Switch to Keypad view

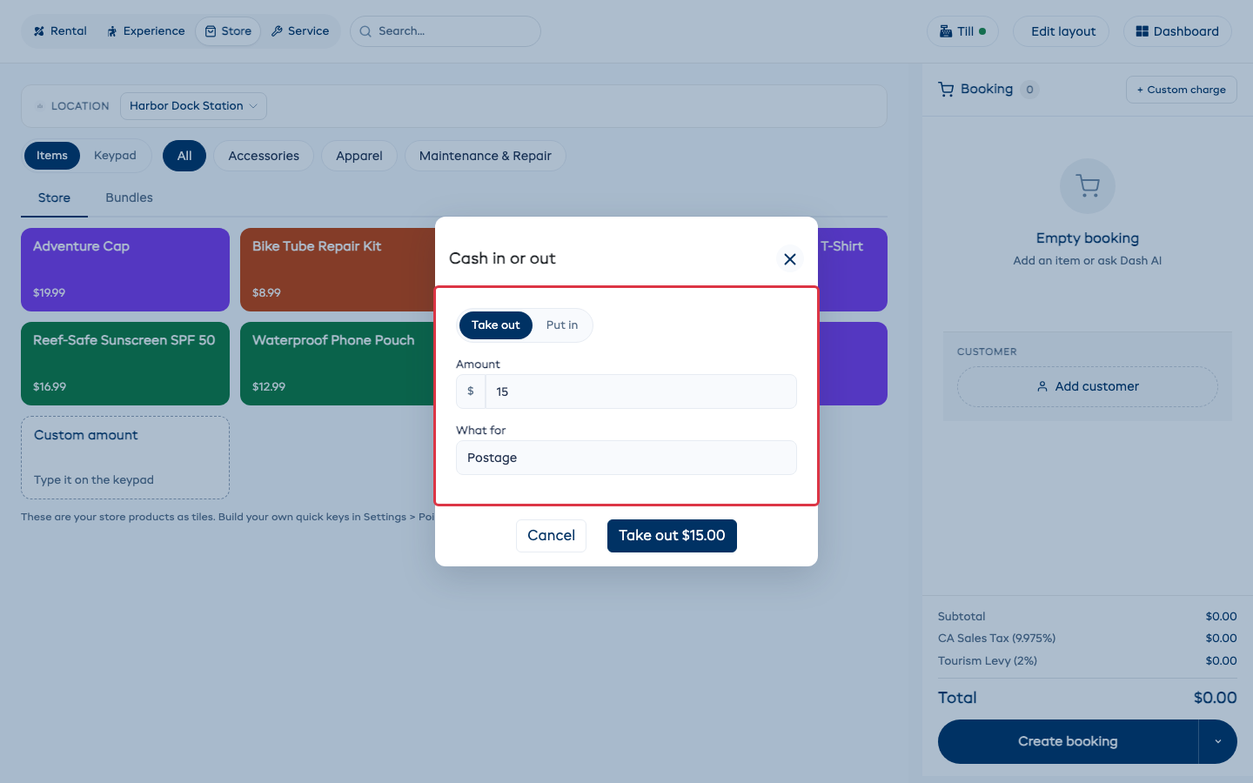click(115, 156)
